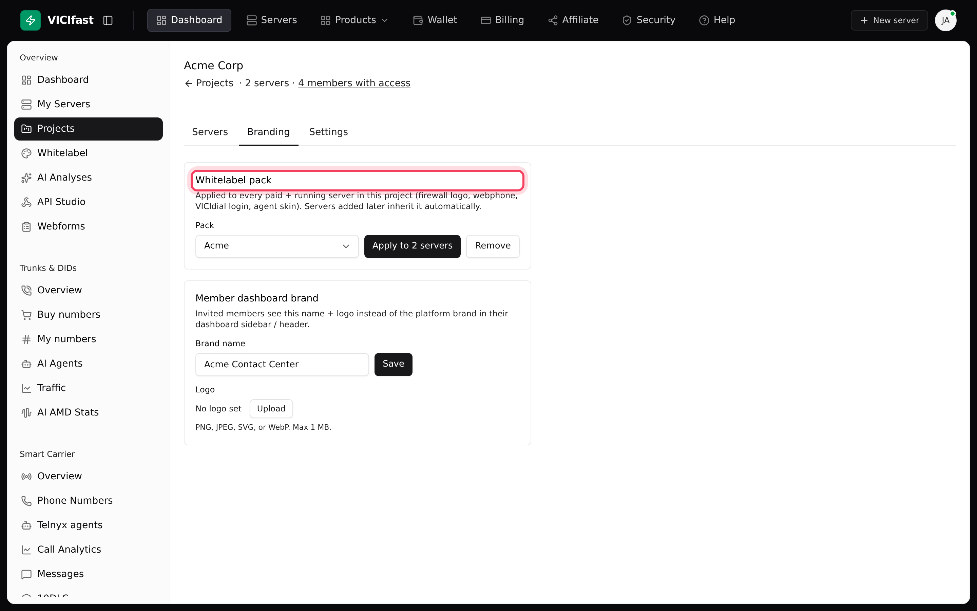Open Servers in the top navigation
The height and width of the screenshot is (611, 977).
tap(272, 20)
